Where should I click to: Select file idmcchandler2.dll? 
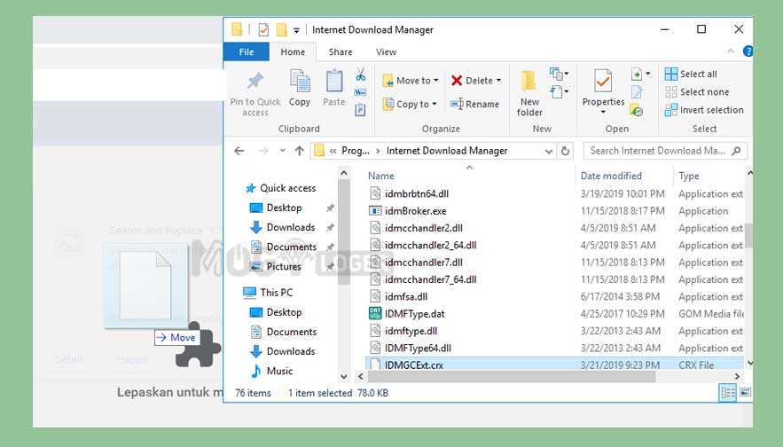click(x=424, y=228)
